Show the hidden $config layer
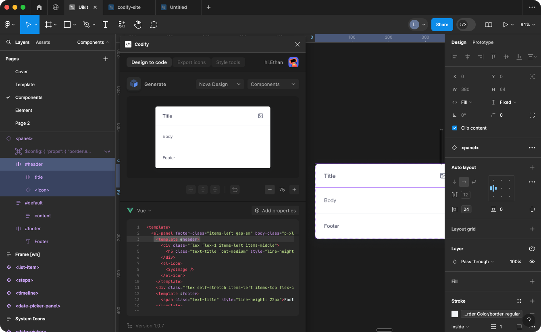The image size is (541, 332). 107,151
